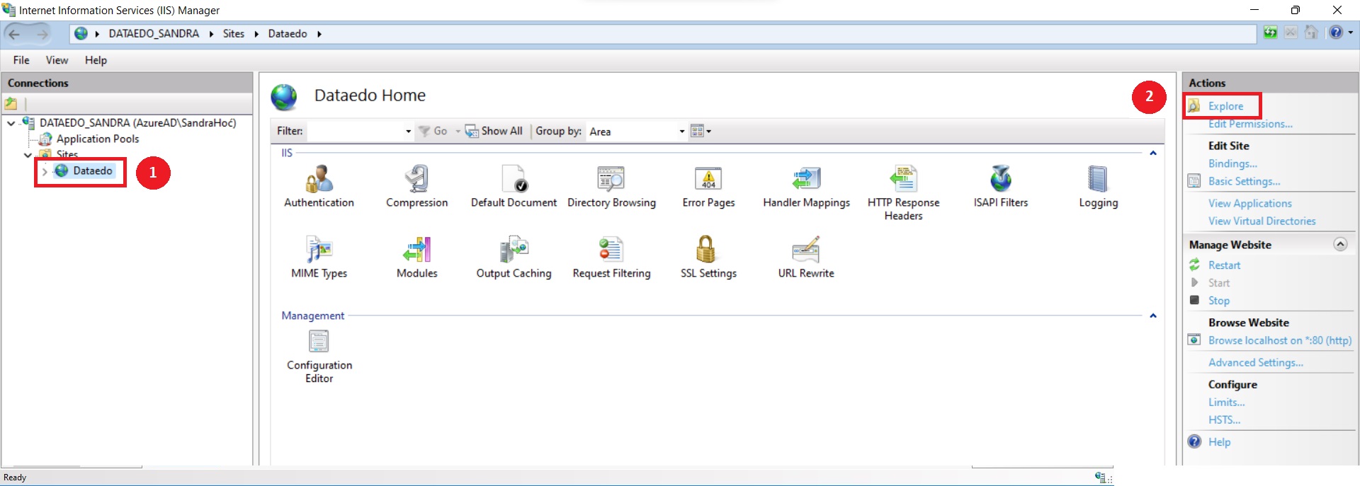Open the view mode dropdown icon
Screen dimensions: 1360x486
pos(701,131)
